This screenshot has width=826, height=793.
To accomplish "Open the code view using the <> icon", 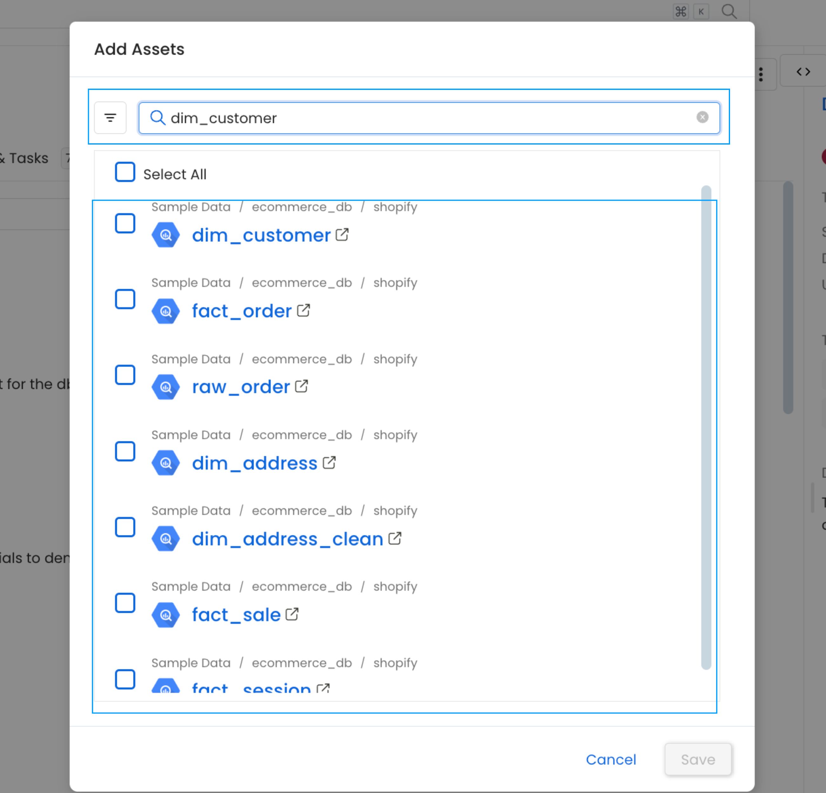I will click(x=802, y=71).
